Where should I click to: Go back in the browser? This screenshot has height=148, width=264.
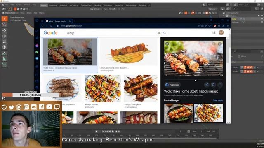42,26
